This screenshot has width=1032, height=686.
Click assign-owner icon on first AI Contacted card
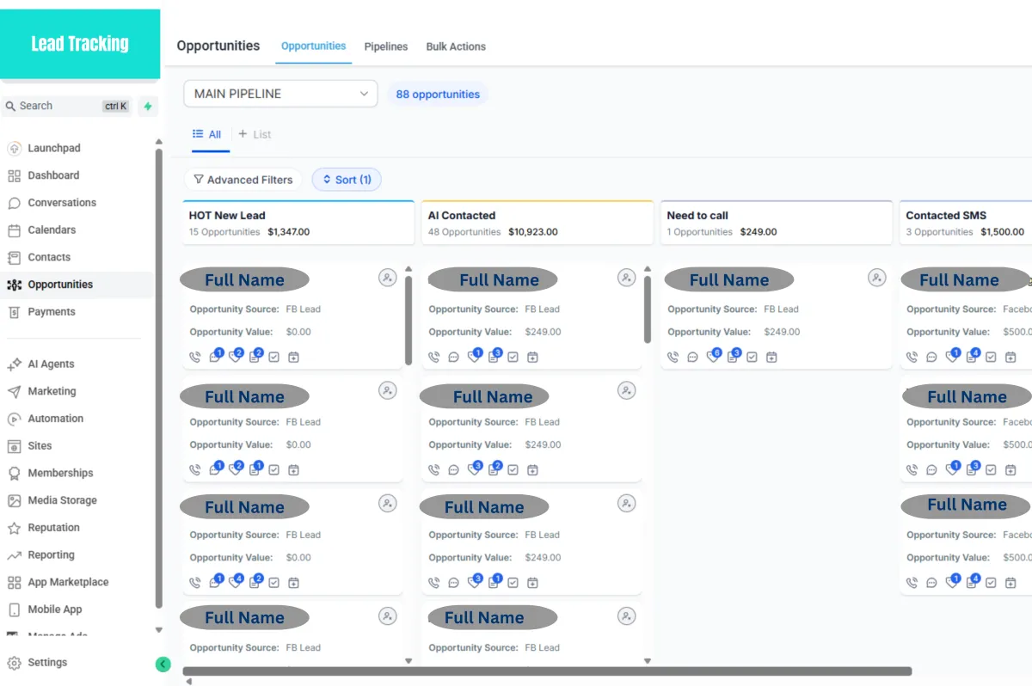(x=627, y=278)
